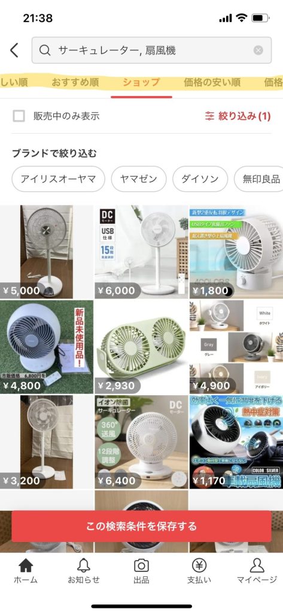Viewport: 283px width, 614px height.
Task: Filter by brand アイリスオーヤマ
Action: (58, 179)
